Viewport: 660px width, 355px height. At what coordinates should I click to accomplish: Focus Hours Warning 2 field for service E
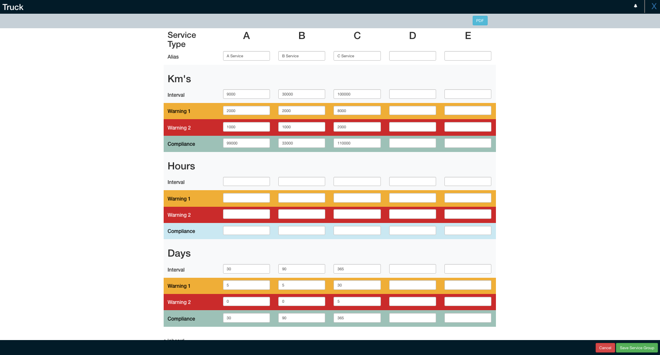click(468, 214)
